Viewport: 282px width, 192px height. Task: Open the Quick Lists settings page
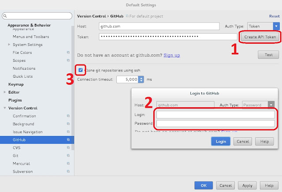click(x=22, y=76)
